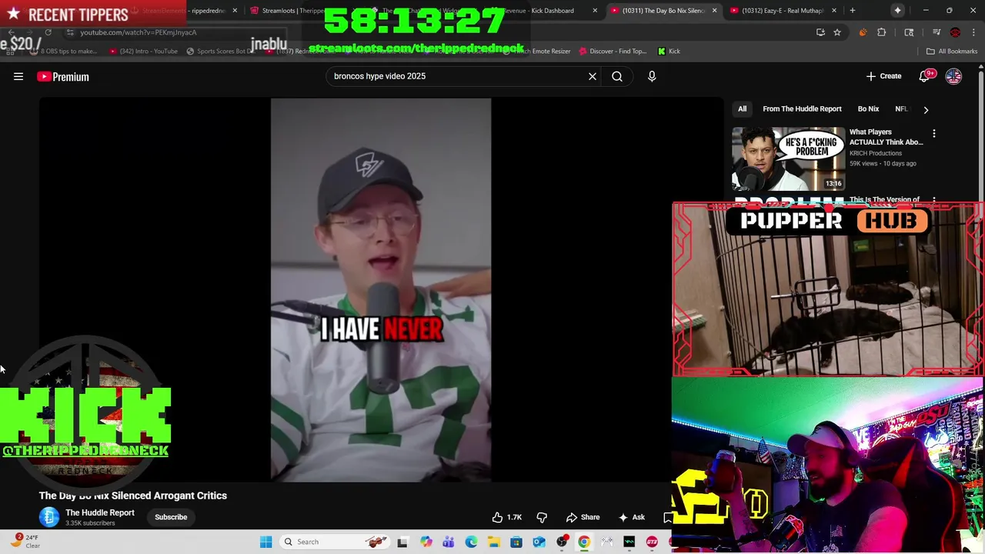Click the Chrome address bar URL
Screen dimensions: 985x554
coord(139,32)
